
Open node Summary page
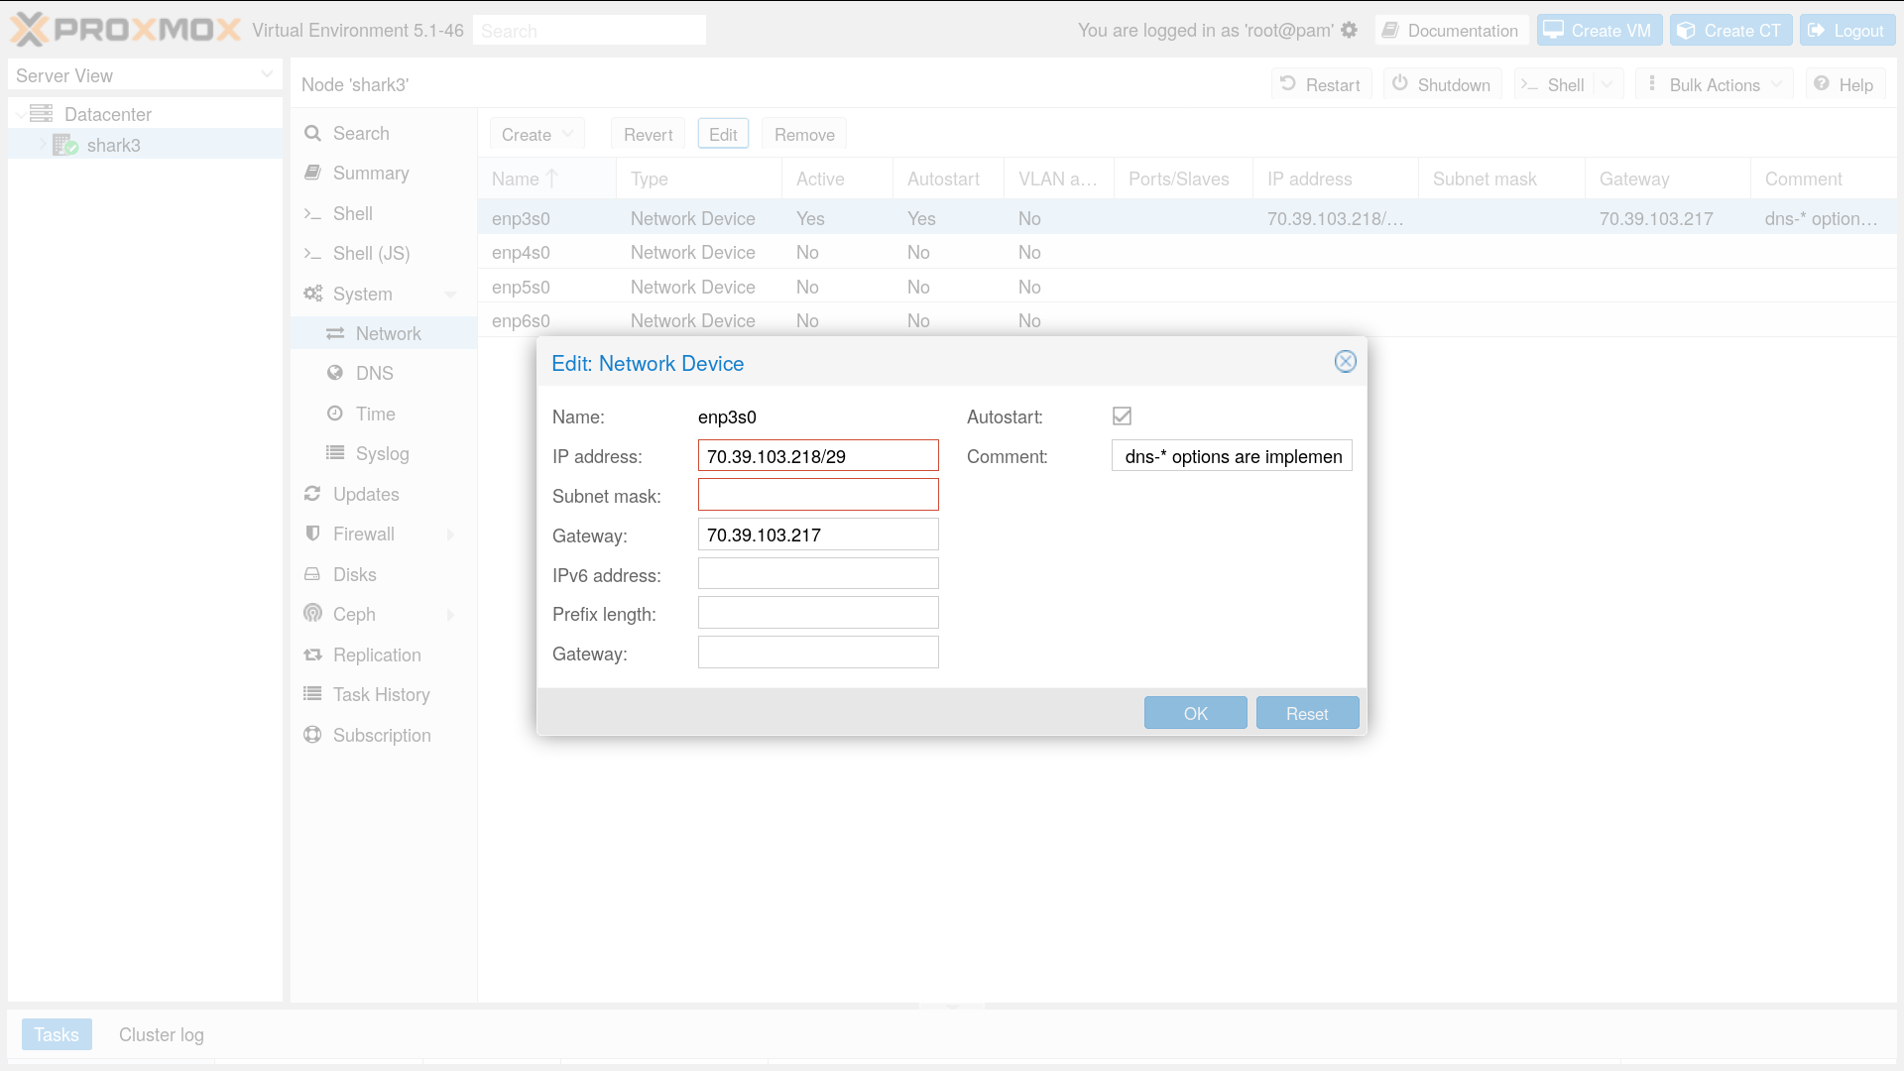[370, 174]
